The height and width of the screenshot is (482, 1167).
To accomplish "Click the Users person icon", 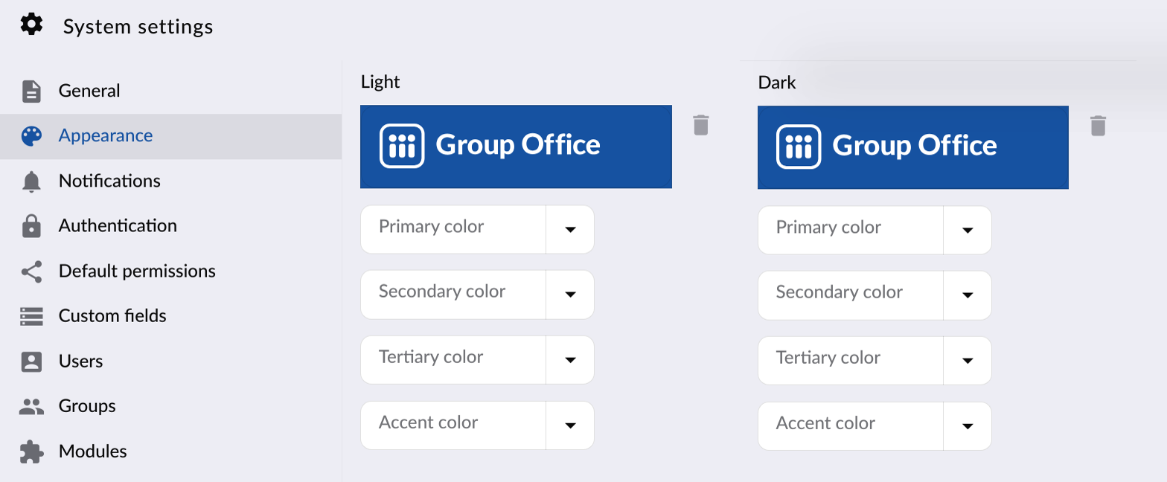I will coord(31,361).
